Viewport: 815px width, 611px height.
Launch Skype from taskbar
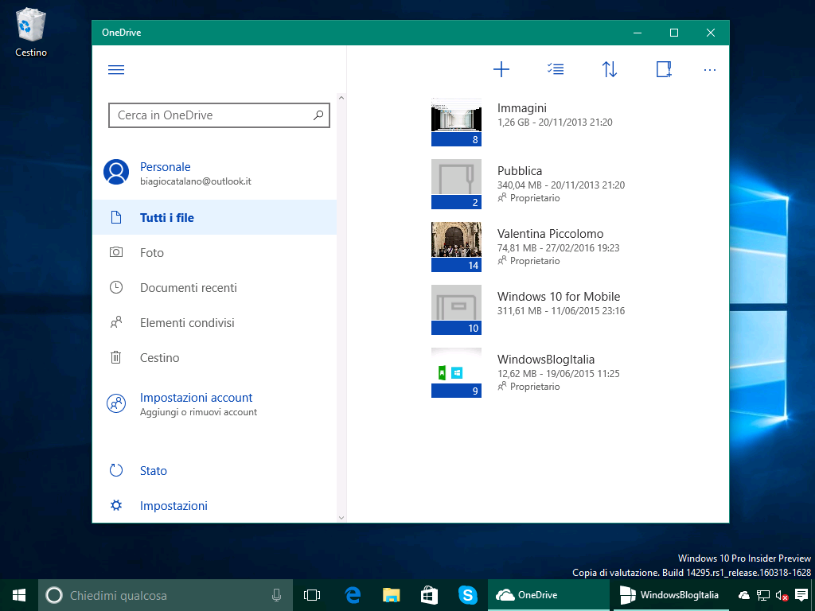point(468,595)
